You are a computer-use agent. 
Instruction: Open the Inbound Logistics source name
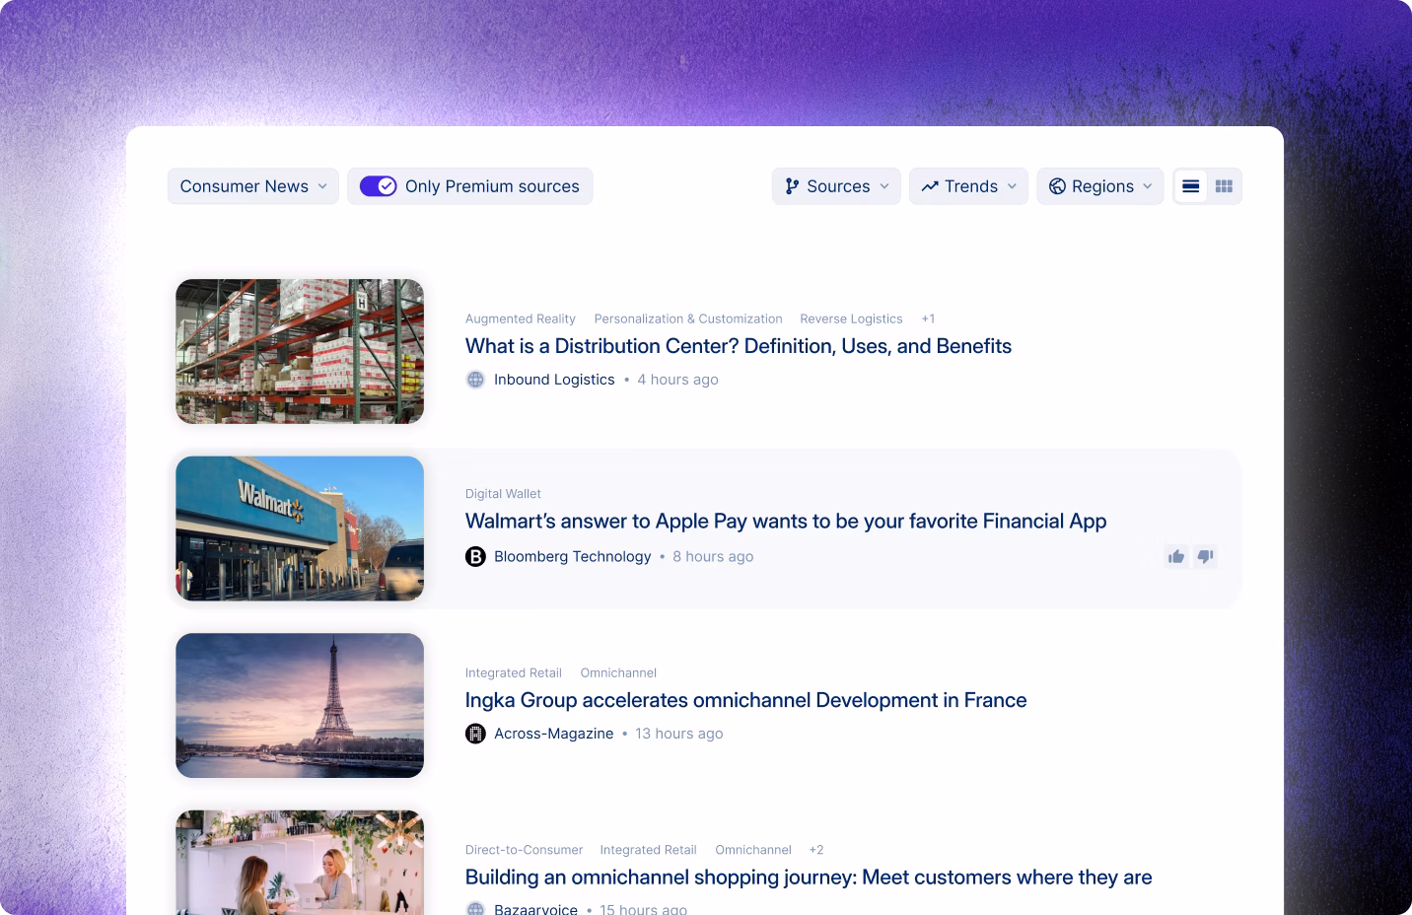pyautogui.click(x=554, y=380)
